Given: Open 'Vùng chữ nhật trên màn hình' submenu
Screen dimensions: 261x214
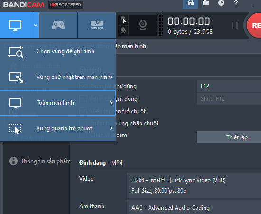Looking at the screenshot, I should (x=58, y=77).
